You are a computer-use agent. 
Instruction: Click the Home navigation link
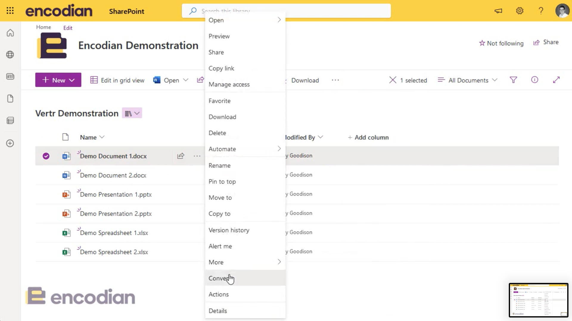click(x=43, y=27)
